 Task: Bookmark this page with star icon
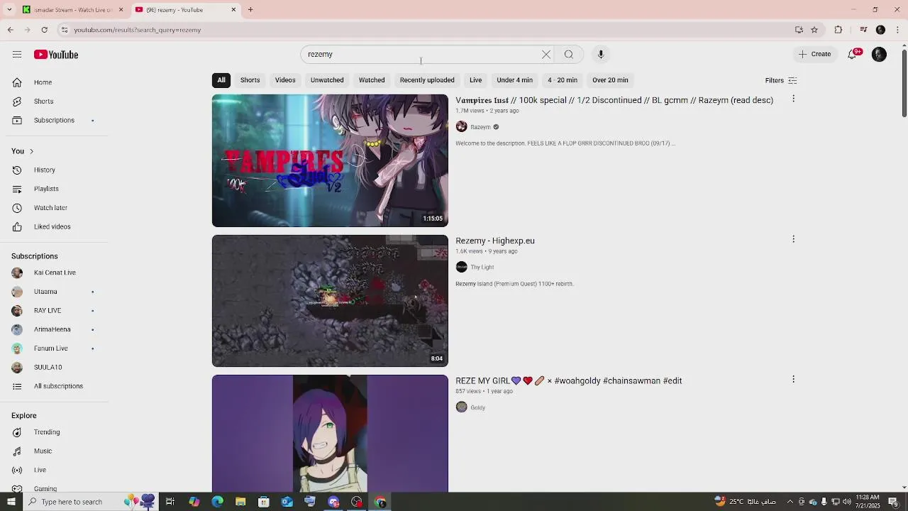(x=814, y=30)
